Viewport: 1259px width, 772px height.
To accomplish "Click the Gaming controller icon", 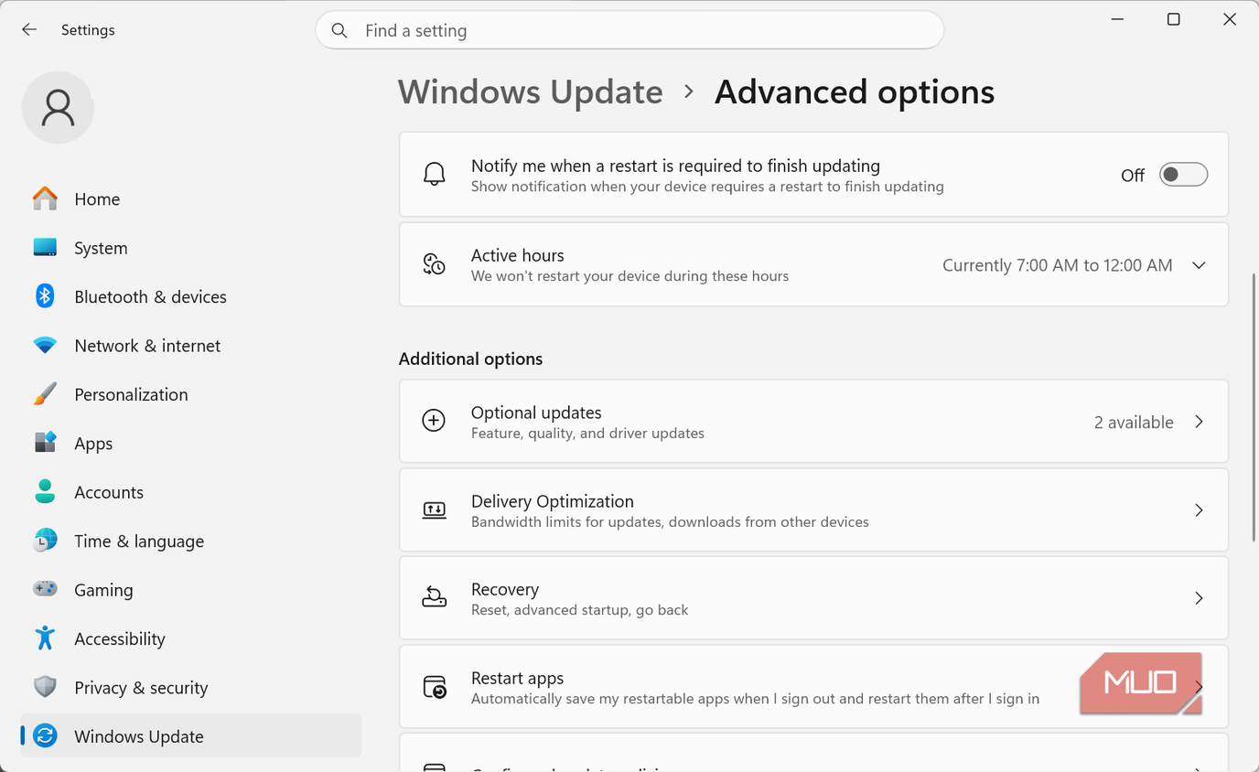I will coord(45,590).
